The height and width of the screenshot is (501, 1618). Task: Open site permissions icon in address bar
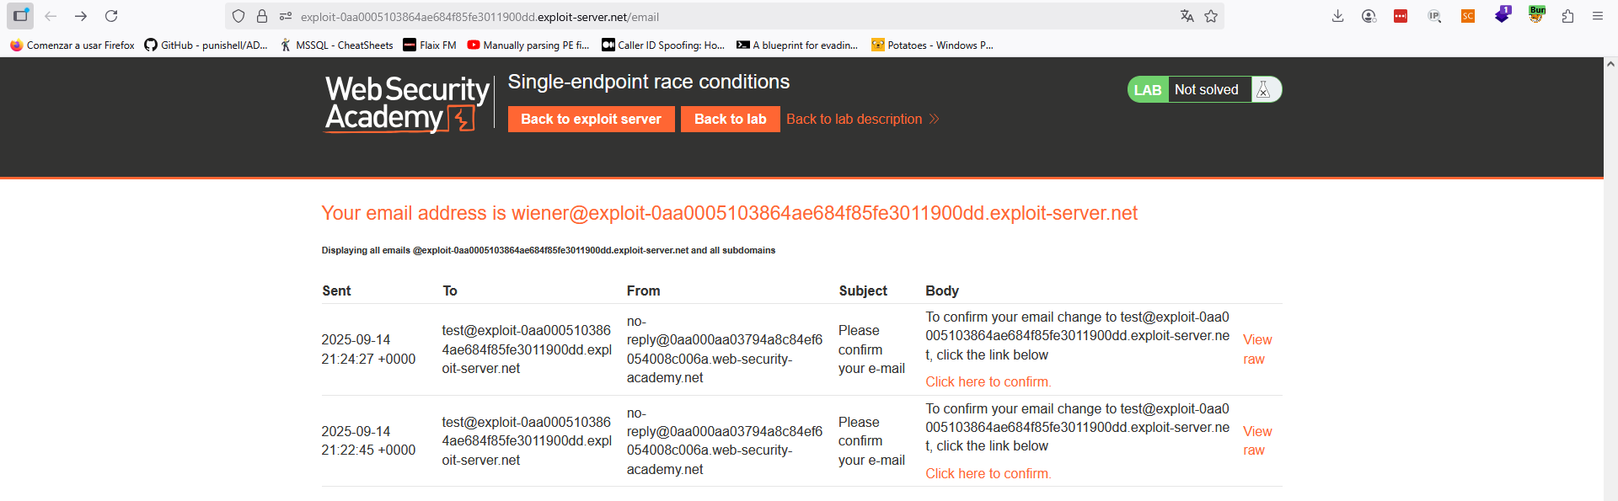pyautogui.click(x=286, y=16)
